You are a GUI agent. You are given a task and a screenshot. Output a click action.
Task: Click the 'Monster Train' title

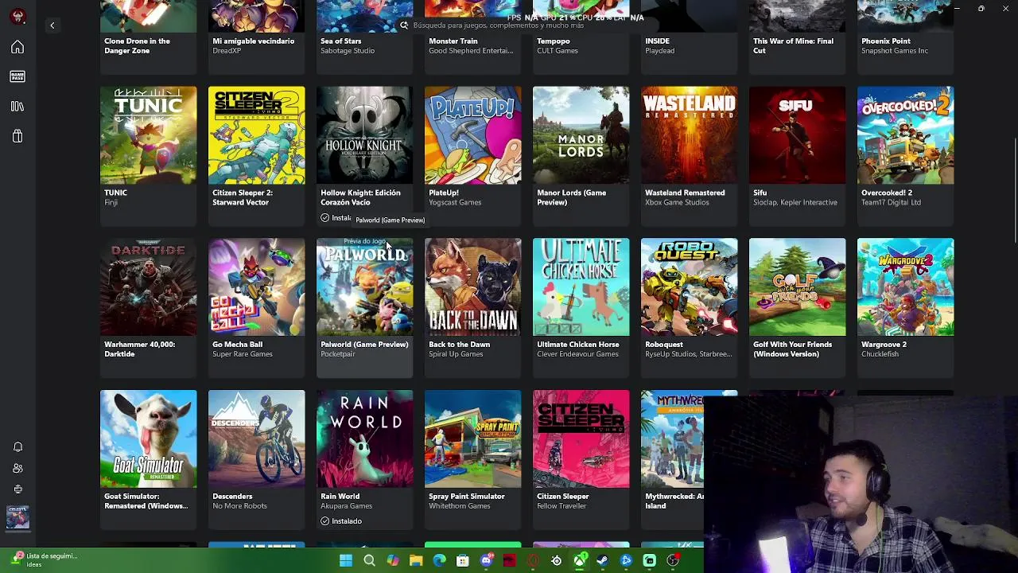[x=453, y=41]
